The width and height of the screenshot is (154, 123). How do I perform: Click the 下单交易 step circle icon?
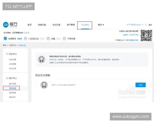point(64,38)
